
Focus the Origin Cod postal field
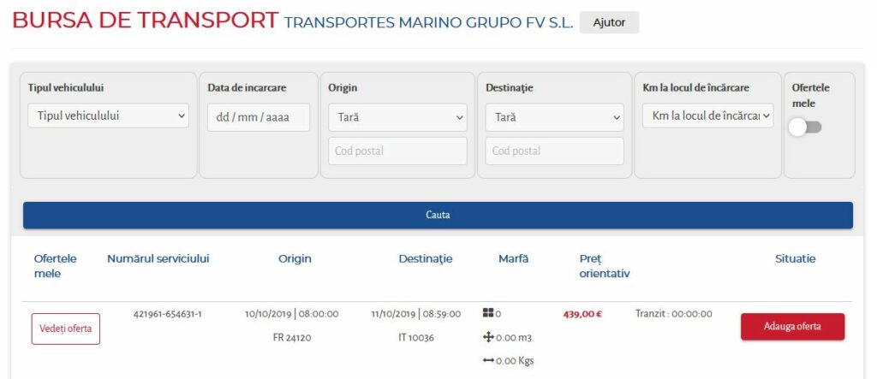click(x=397, y=151)
